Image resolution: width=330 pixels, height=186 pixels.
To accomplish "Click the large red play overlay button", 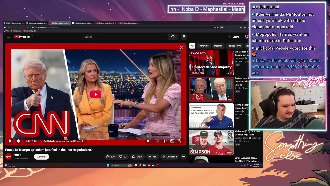I will pos(96,94).
